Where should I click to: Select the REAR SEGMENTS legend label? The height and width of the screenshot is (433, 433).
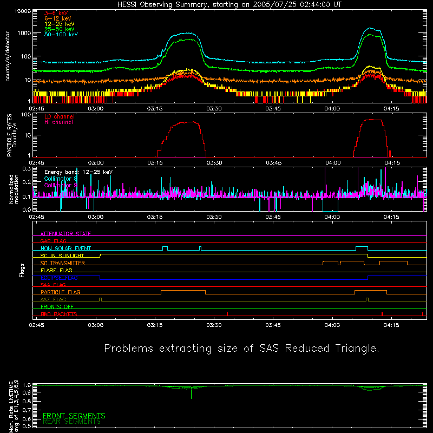pos(72,422)
